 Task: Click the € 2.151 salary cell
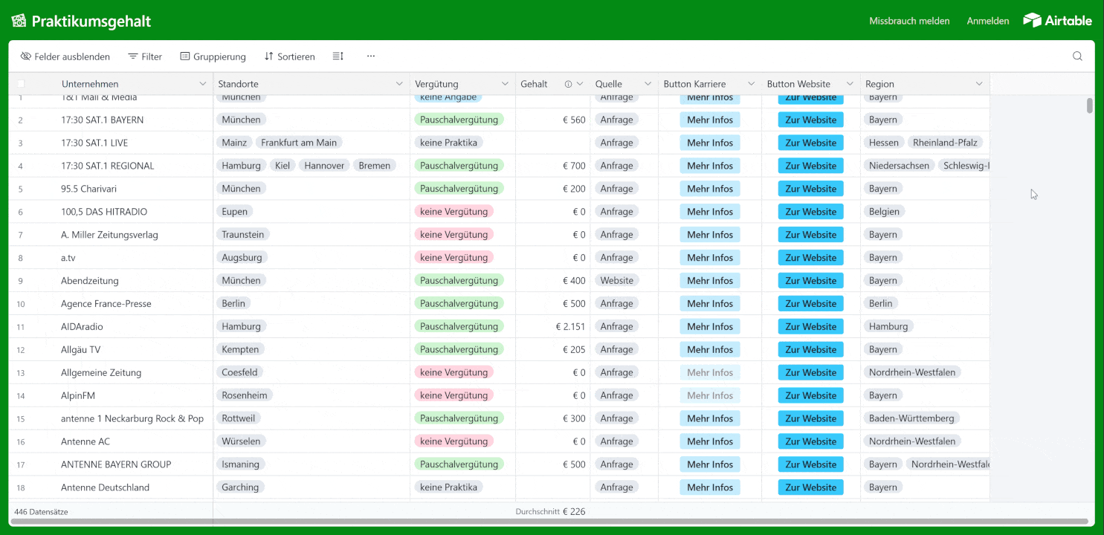[552, 326]
